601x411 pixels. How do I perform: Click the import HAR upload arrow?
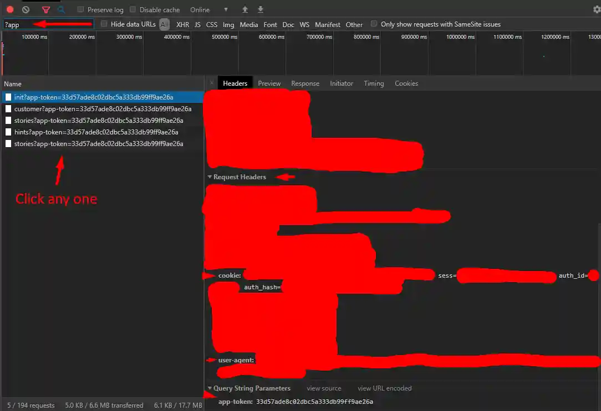pos(245,9)
